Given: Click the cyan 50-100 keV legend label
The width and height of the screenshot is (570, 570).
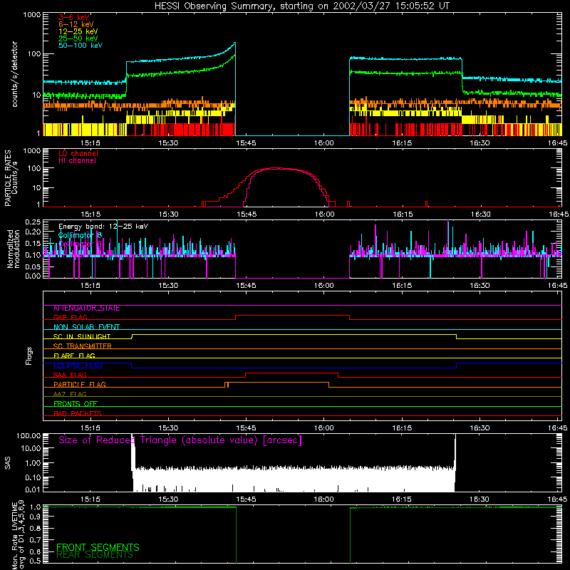Looking at the screenshot, I should tap(81, 46).
